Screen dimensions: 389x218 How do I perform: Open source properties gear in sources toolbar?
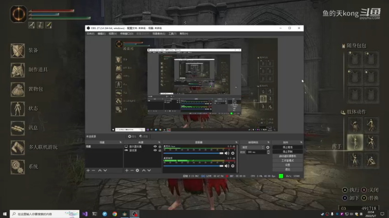(x=138, y=171)
